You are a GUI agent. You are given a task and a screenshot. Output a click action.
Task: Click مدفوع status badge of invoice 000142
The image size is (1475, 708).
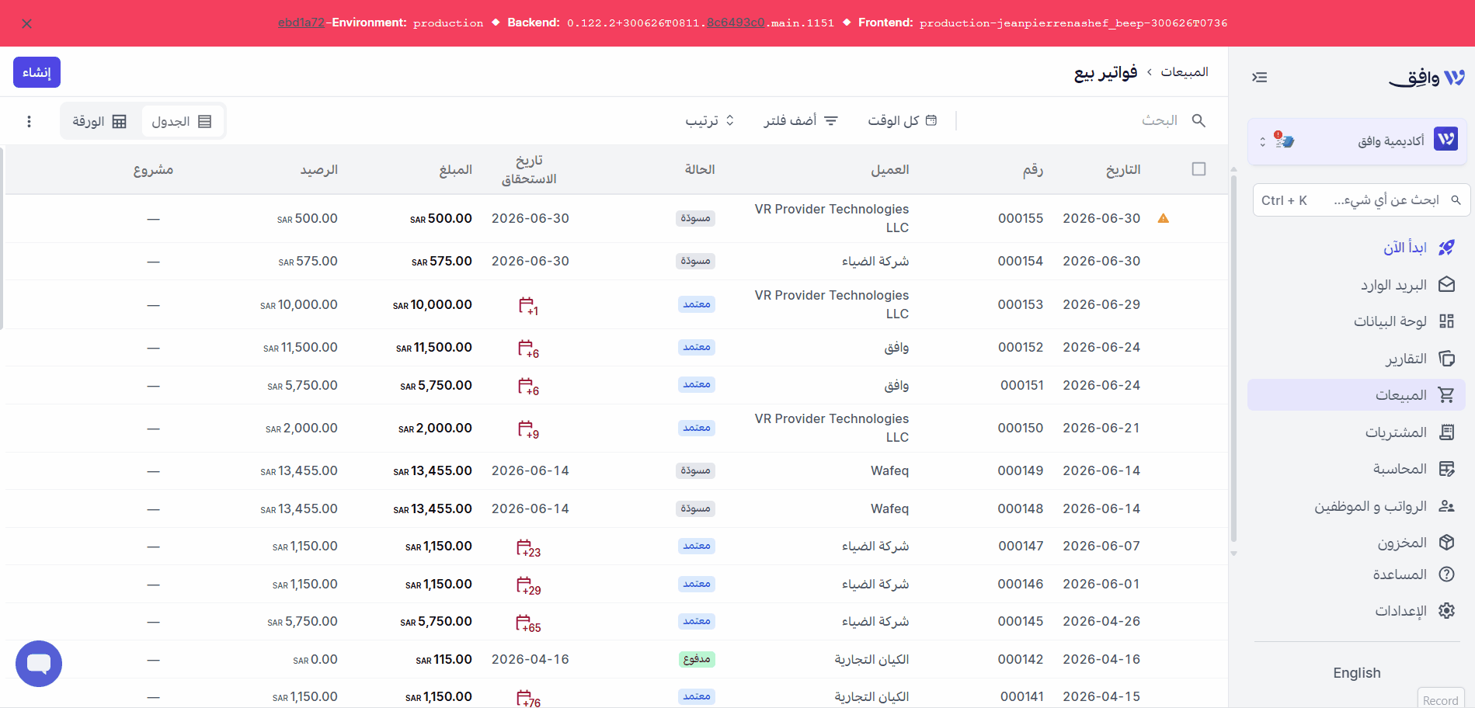(x=697, y=659)
